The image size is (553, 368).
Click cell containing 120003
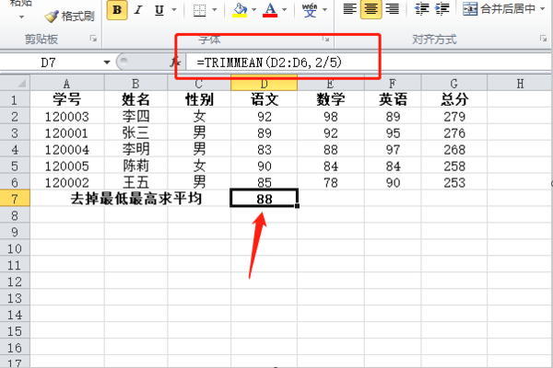[67, 116]
